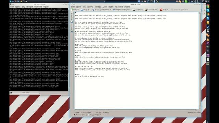Click the liquorix.net repository line in the editor
Screen dimensions: 219x123
click(x=89, y=76)
